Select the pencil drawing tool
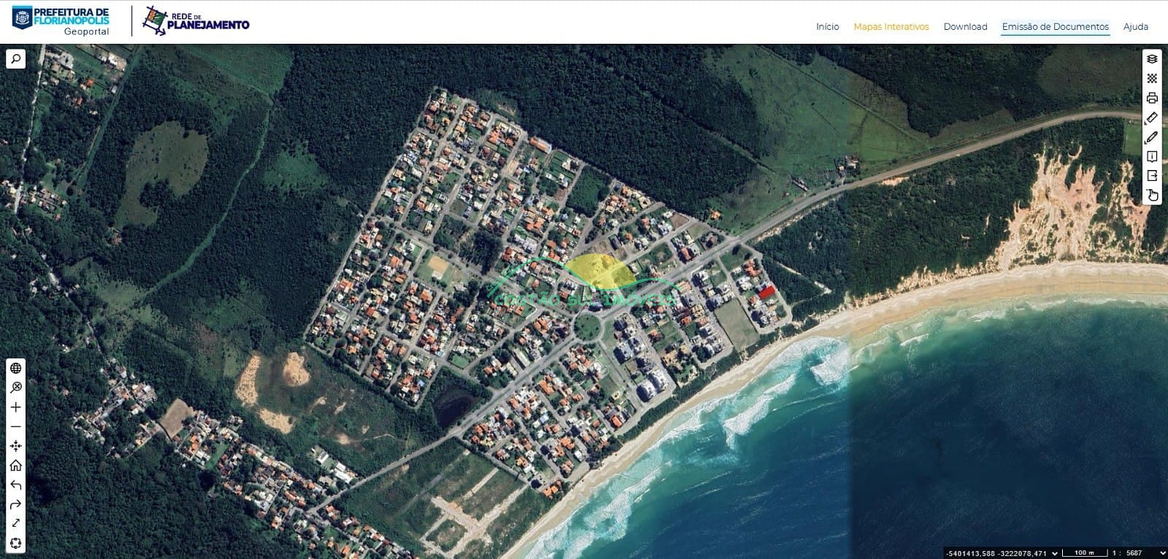This screenshot has height=559, width=1168. [x=1152, y=137]
